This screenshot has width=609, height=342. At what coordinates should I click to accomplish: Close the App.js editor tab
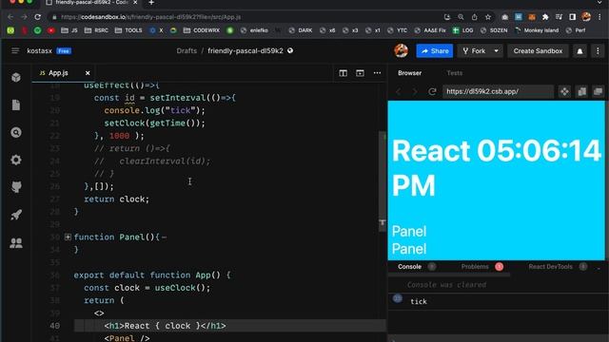(x=88, y=73)
